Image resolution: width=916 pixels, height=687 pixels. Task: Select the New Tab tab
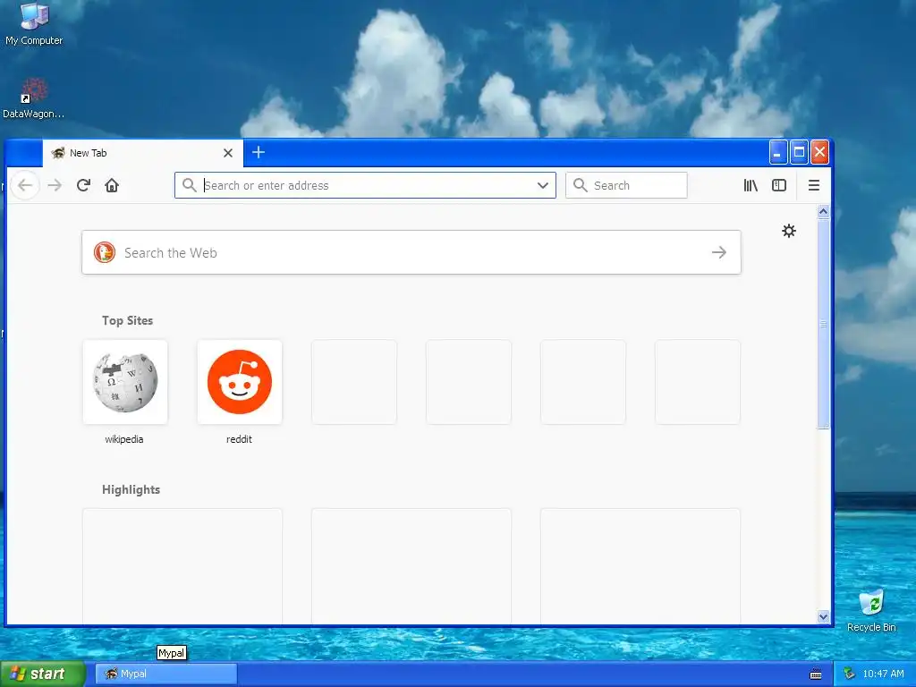point(142,153)
